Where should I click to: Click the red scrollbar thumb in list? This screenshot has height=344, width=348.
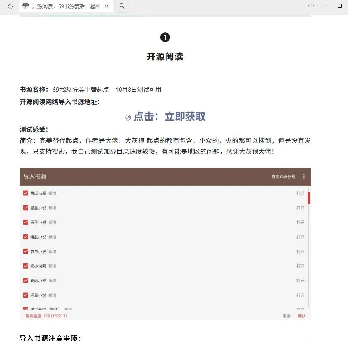(x=309, y=198)
